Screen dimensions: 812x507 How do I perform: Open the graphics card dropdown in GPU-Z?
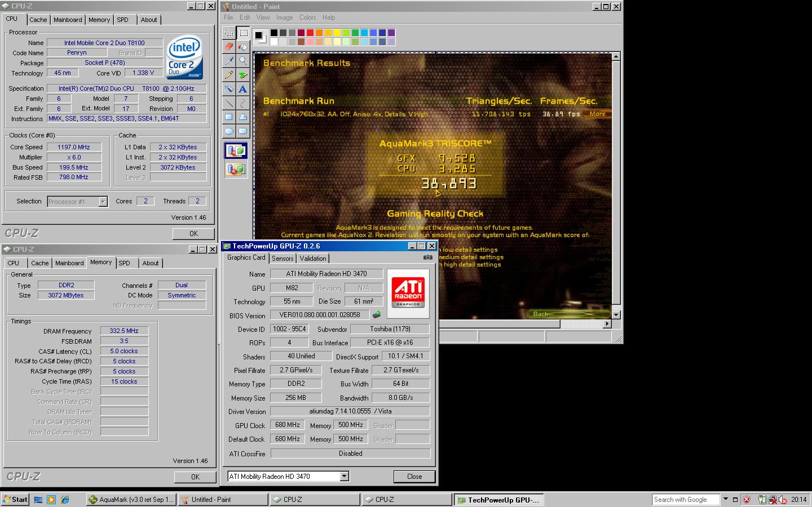(x=344, y=476)
